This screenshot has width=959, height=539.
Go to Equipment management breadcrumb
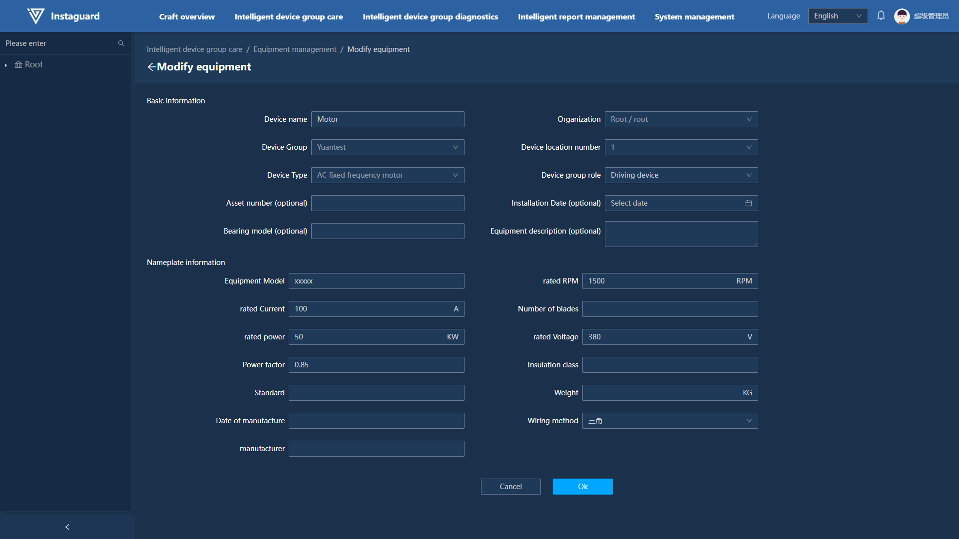tap(295, 49)
